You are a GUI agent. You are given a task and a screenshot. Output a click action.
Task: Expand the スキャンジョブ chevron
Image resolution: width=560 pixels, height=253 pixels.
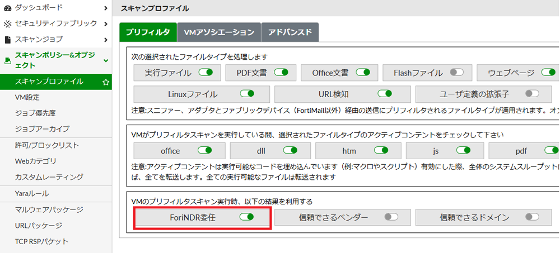pyautogui.click(x=105, y=39)
